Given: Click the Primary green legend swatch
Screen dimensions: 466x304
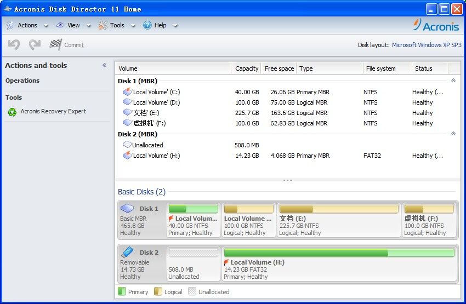Looking at the screenshot, I should 122,291.
